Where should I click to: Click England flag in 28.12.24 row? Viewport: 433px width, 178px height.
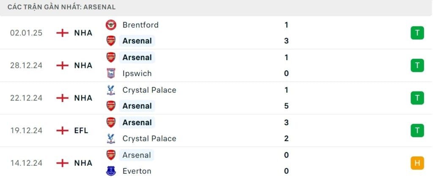[62, 66]
